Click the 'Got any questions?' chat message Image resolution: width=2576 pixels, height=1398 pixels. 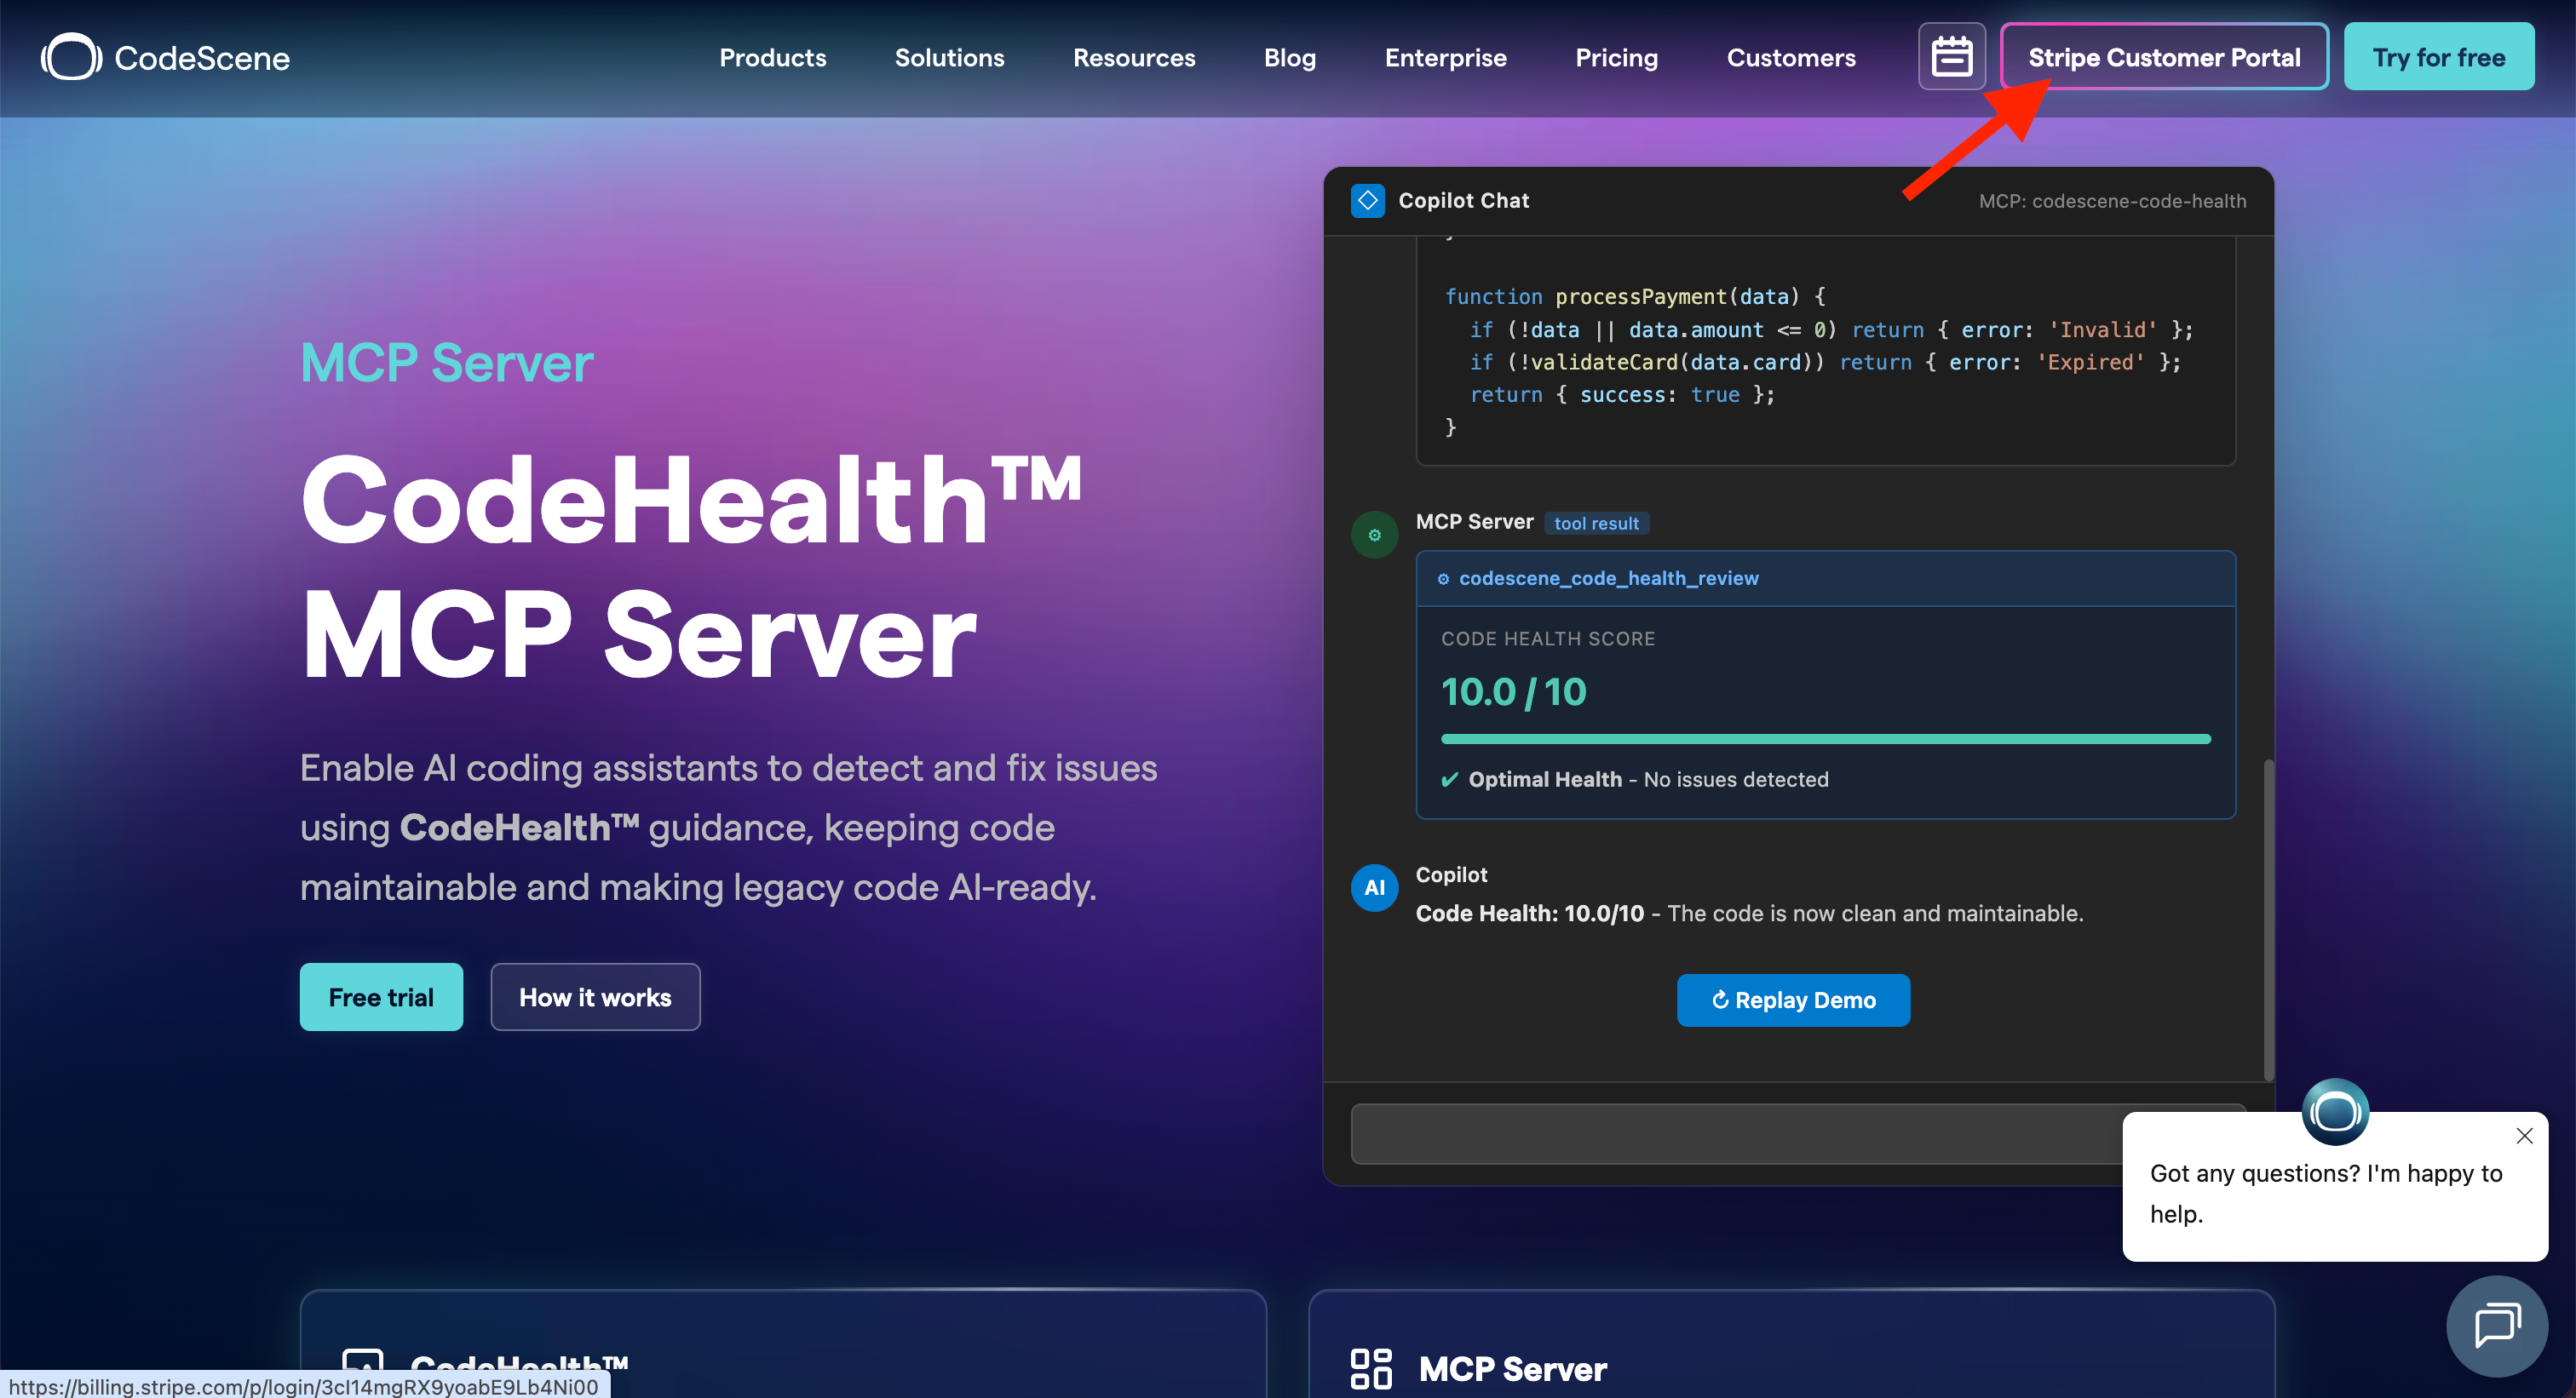[x=2326, y=1193]
